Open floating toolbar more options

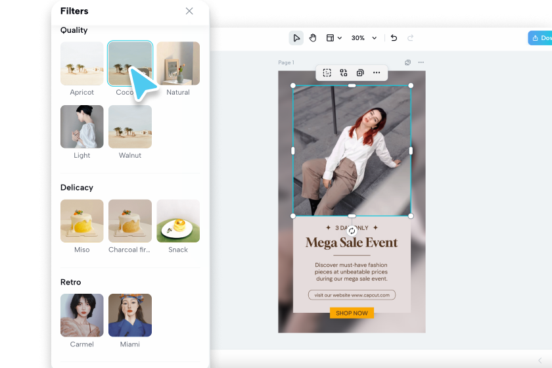click(x=377, y=72)
